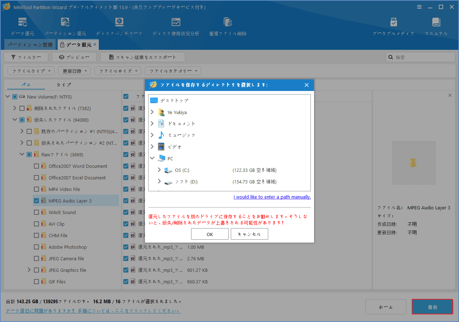The image size is (459, 322).
Task: Open the hamburger menu in title bar
Action: (x=419, y=7)
